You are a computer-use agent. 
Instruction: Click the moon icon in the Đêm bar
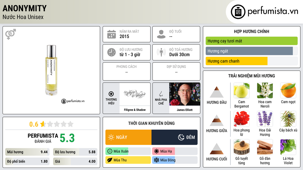click(181, 137)
